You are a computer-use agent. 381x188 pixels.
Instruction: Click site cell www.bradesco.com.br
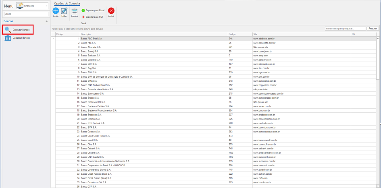click(x=302, y=114)
